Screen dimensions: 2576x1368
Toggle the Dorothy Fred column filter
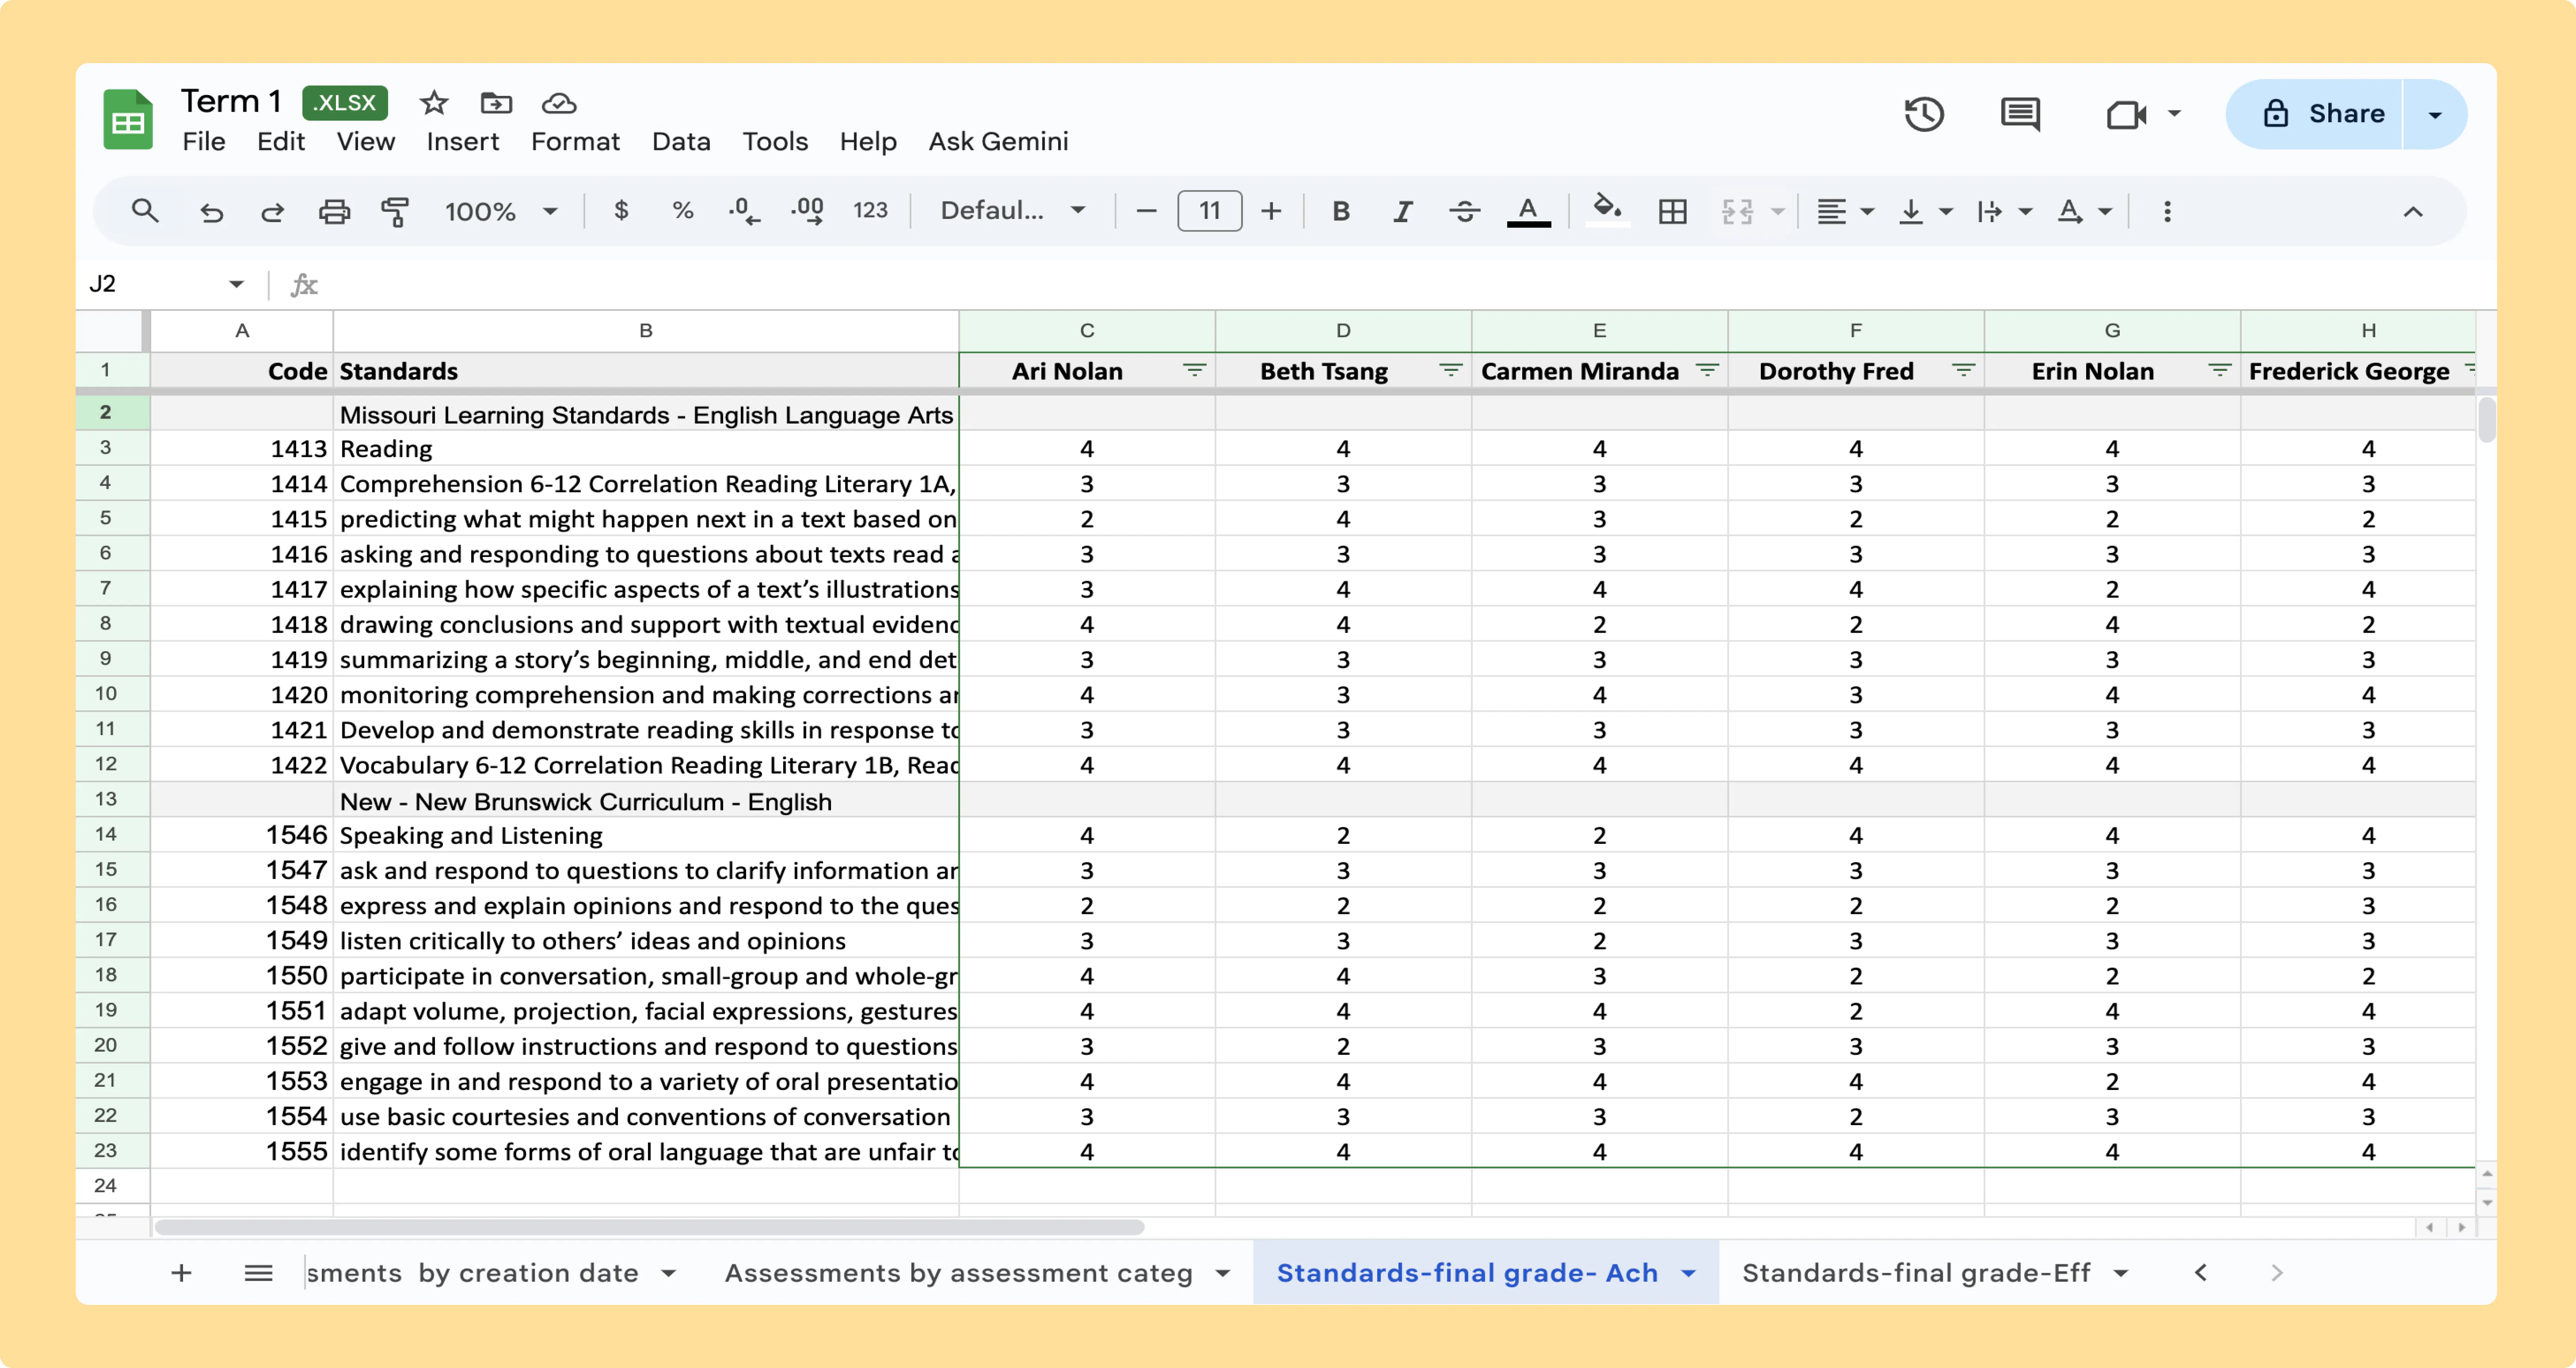tap(1963, 371)
